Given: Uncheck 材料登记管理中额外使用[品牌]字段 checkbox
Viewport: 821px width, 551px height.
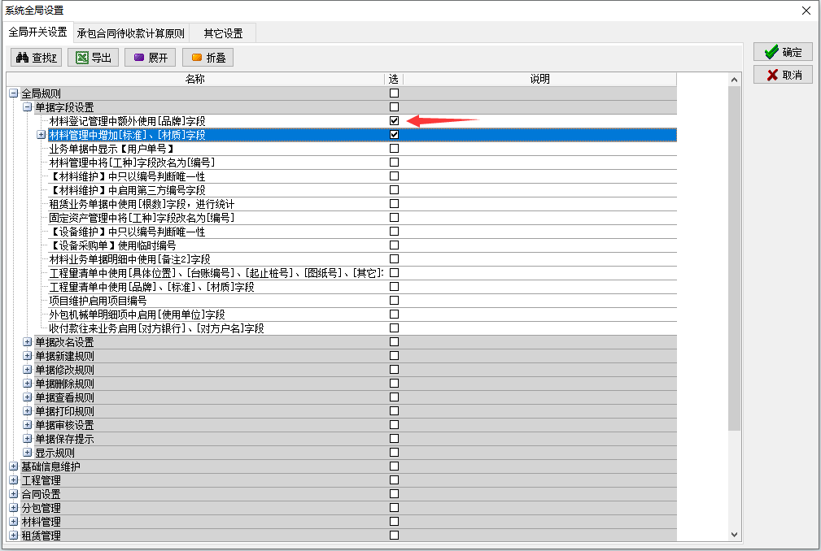Looking at the screenshot, I should click(394, 121).
